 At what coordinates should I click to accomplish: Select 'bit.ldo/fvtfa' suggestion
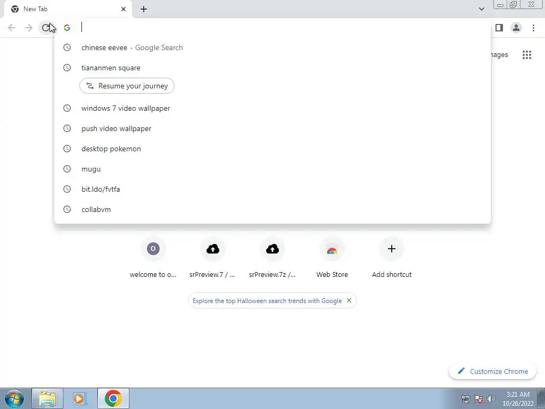tap(272, 189)
